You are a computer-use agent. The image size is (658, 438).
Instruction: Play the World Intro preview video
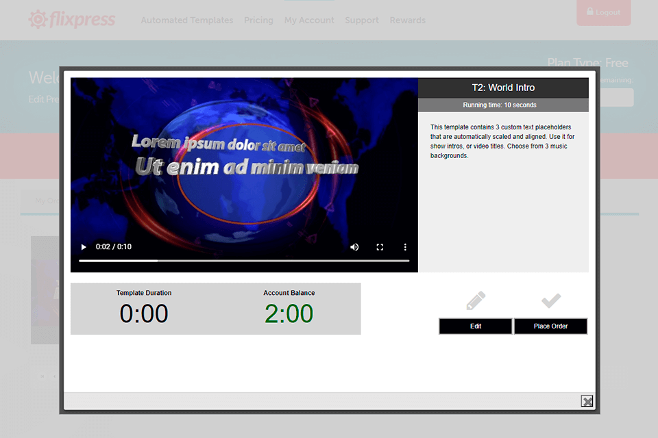pyautogui.click(x=83, y=247)
